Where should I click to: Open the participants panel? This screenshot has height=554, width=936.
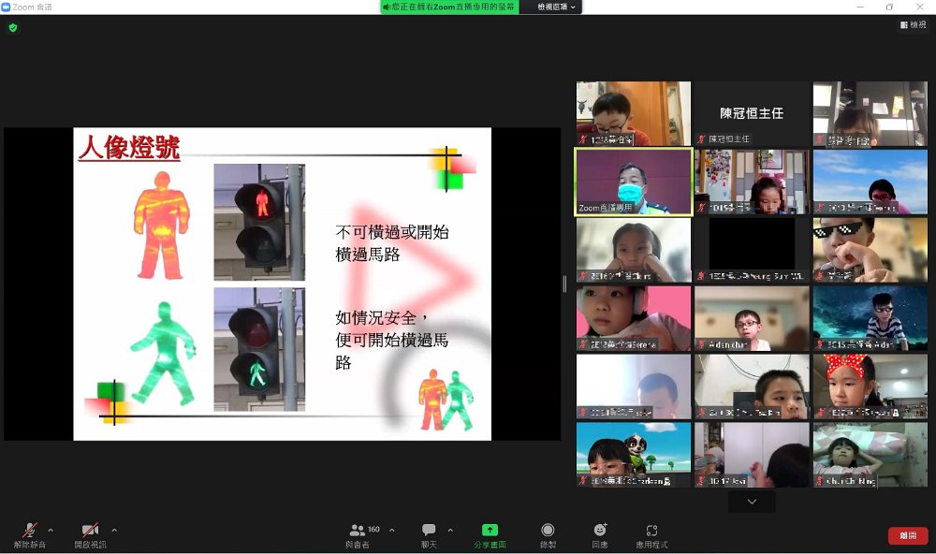[x=358, y=532]
